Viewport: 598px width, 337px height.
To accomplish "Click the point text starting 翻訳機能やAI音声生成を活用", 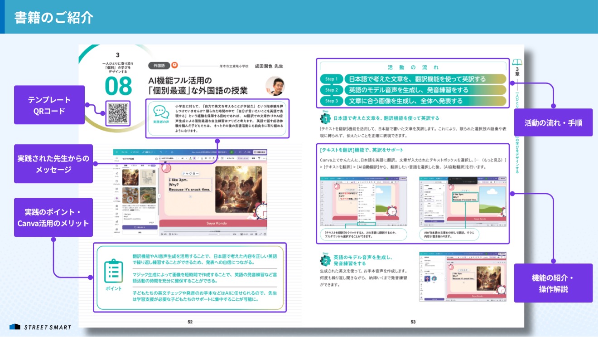I will [205, 259].
